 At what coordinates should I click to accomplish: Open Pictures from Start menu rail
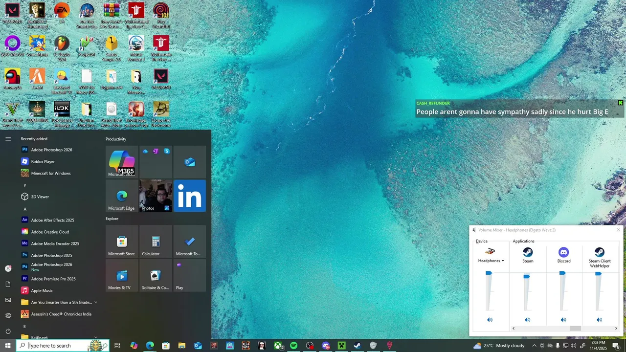[x=8, y=300]
